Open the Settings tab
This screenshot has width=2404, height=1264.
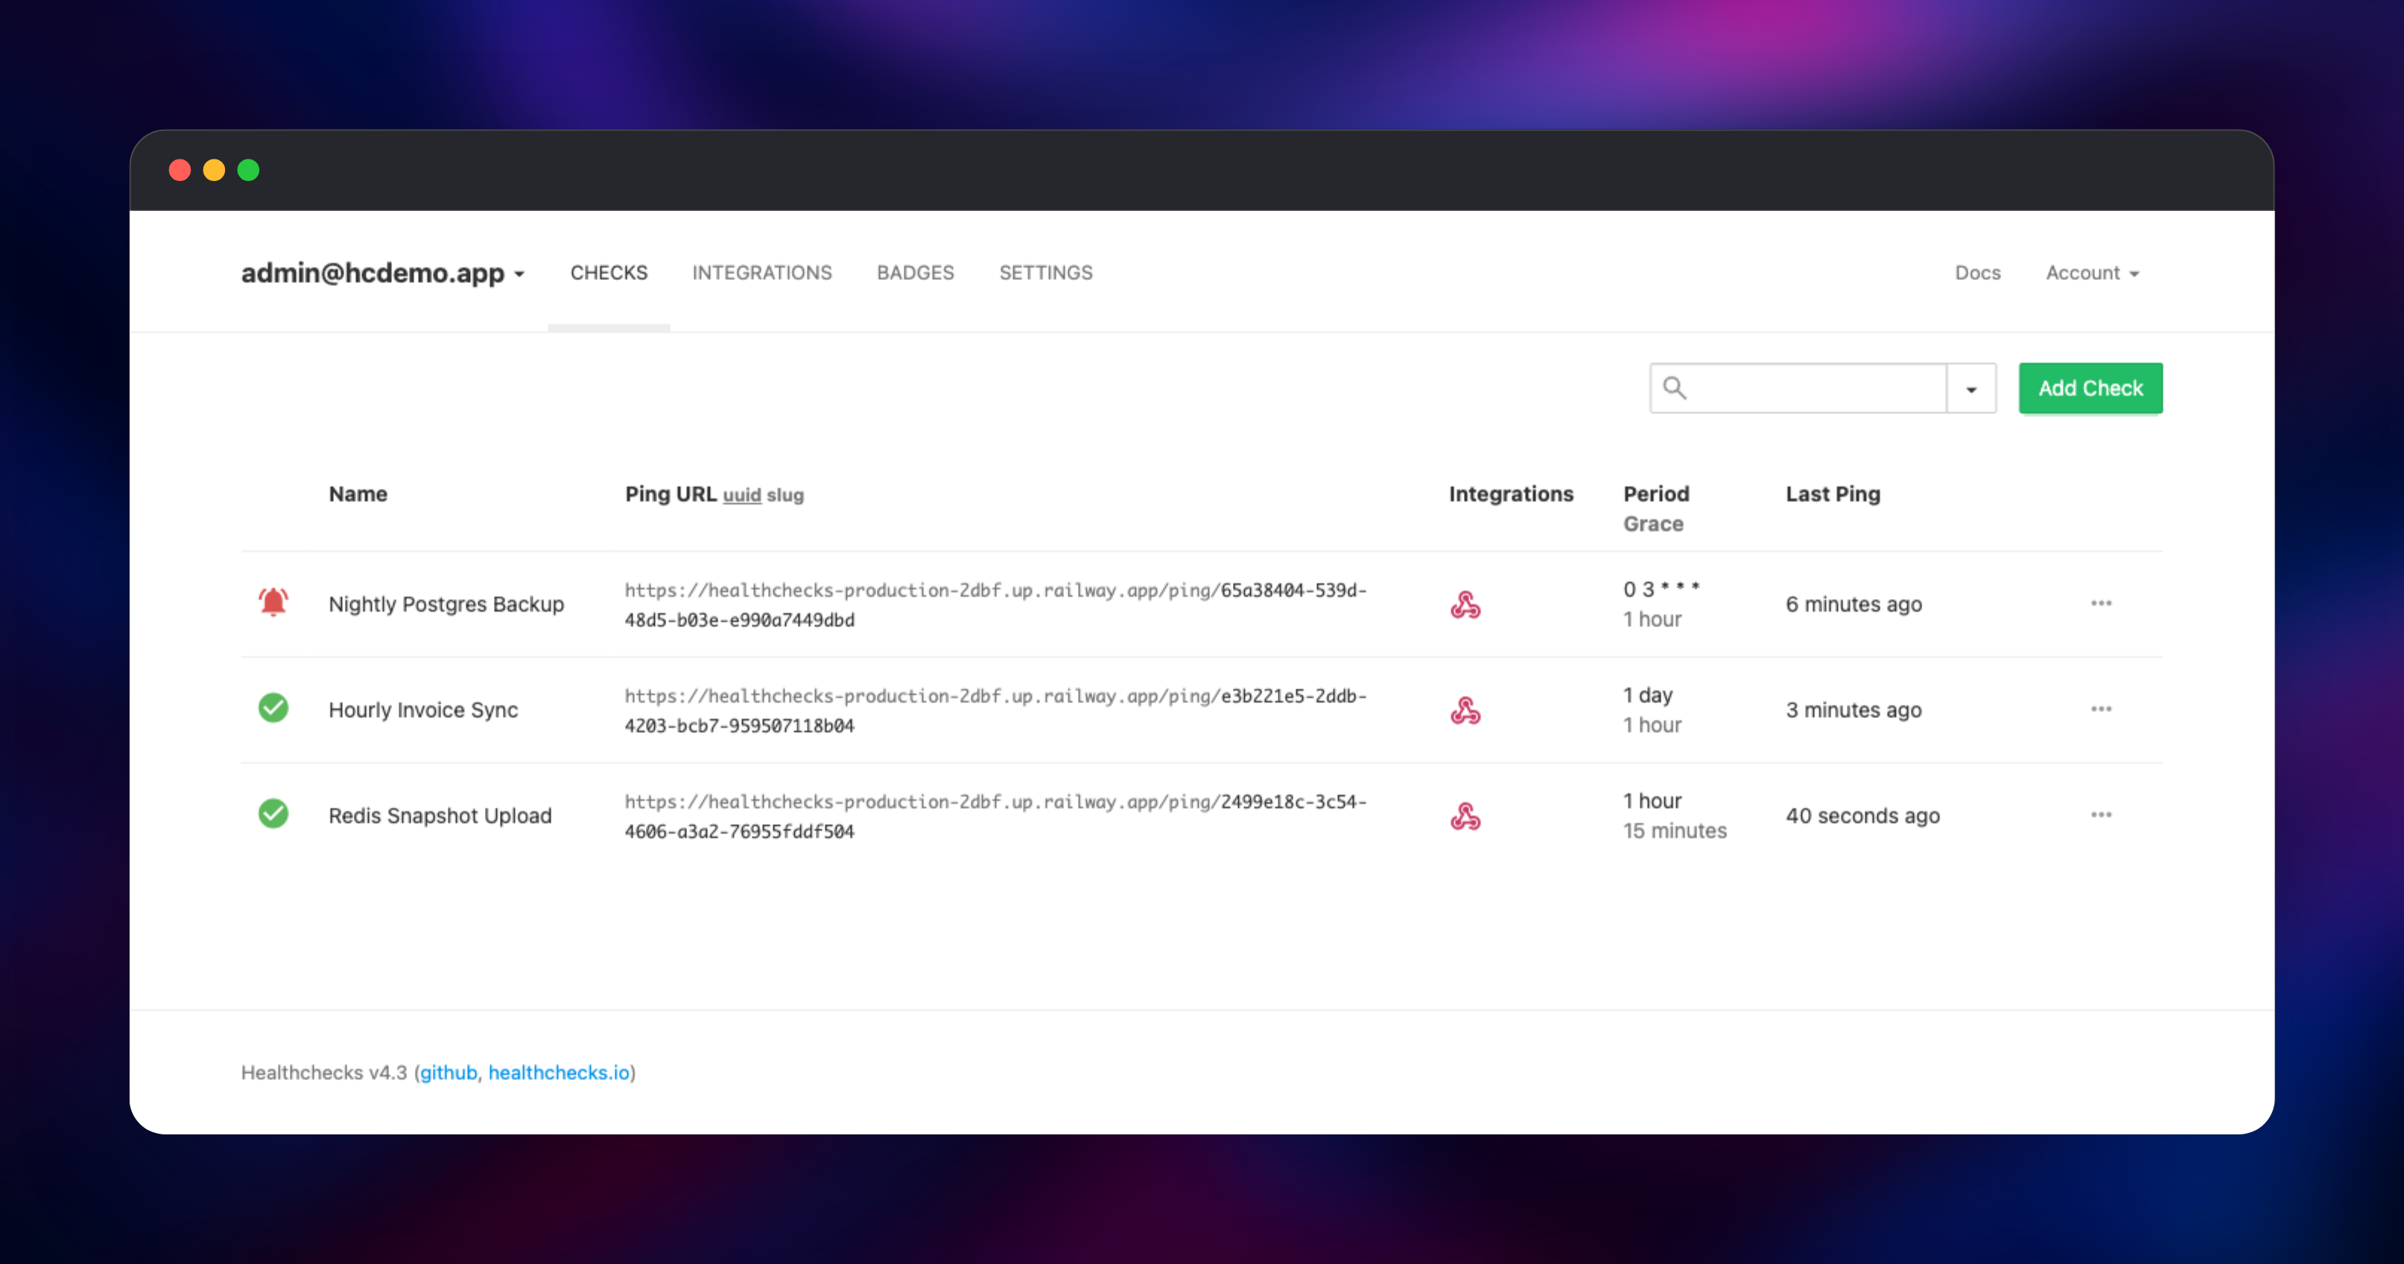tap(1045, 273)
